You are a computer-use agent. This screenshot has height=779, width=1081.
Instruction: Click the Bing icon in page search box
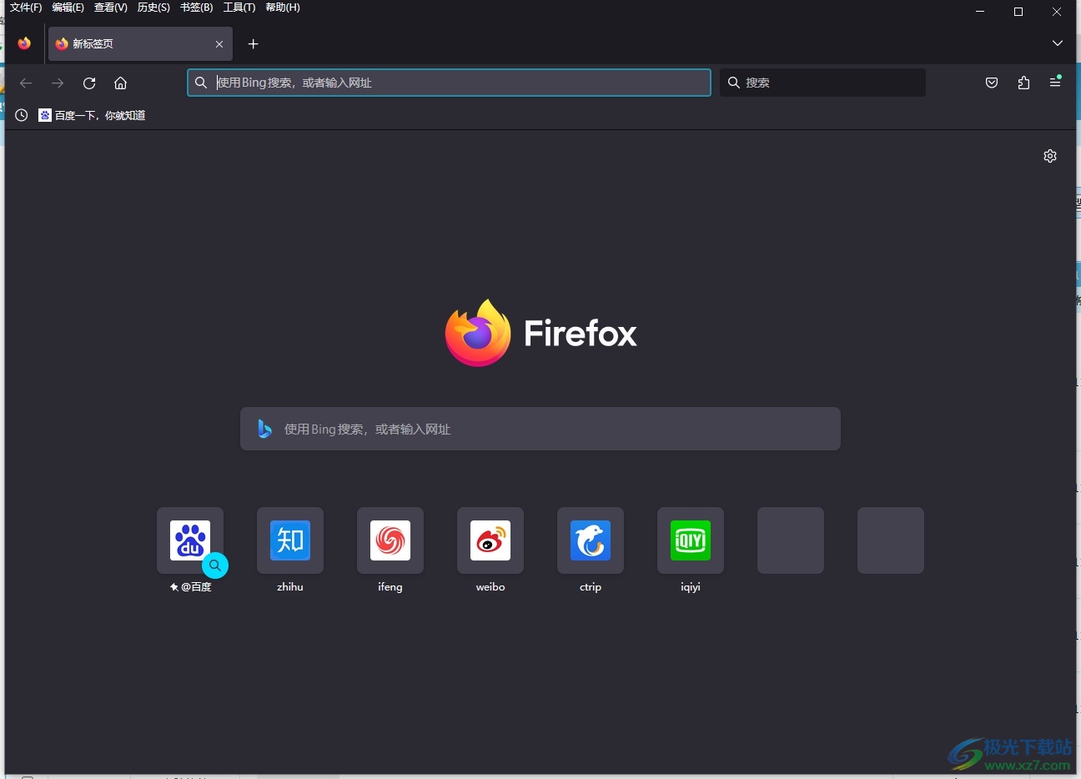[264, 429]
